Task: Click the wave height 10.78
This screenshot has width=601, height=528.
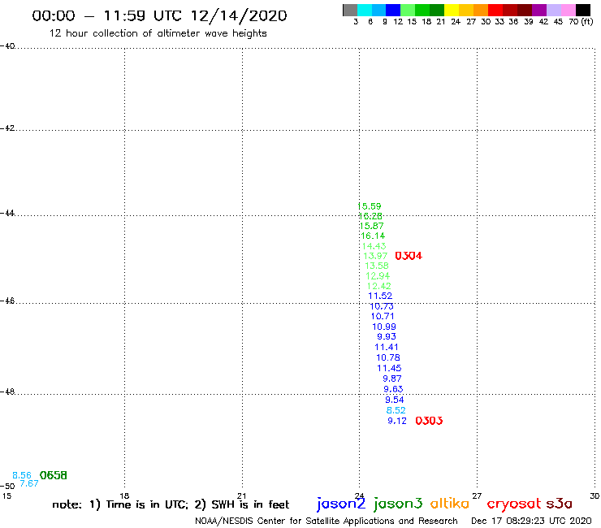Action: (388, 357)
